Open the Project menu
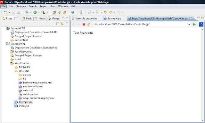Viewport: 205px width, 123px height. coord(44,6)
